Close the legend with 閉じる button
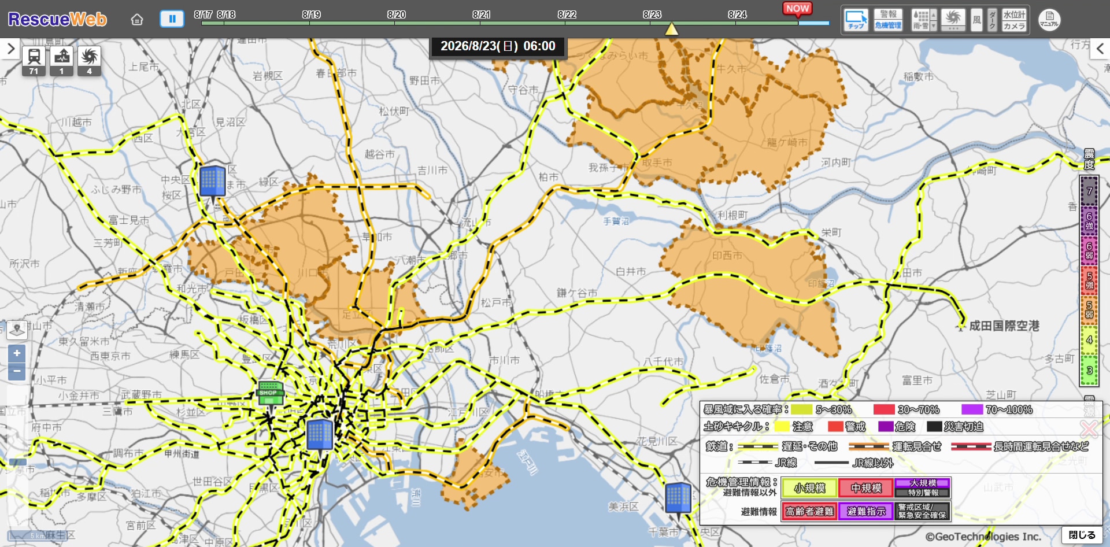The image size is (1110, 547). pyautogui.click(x=1081, y=535)
